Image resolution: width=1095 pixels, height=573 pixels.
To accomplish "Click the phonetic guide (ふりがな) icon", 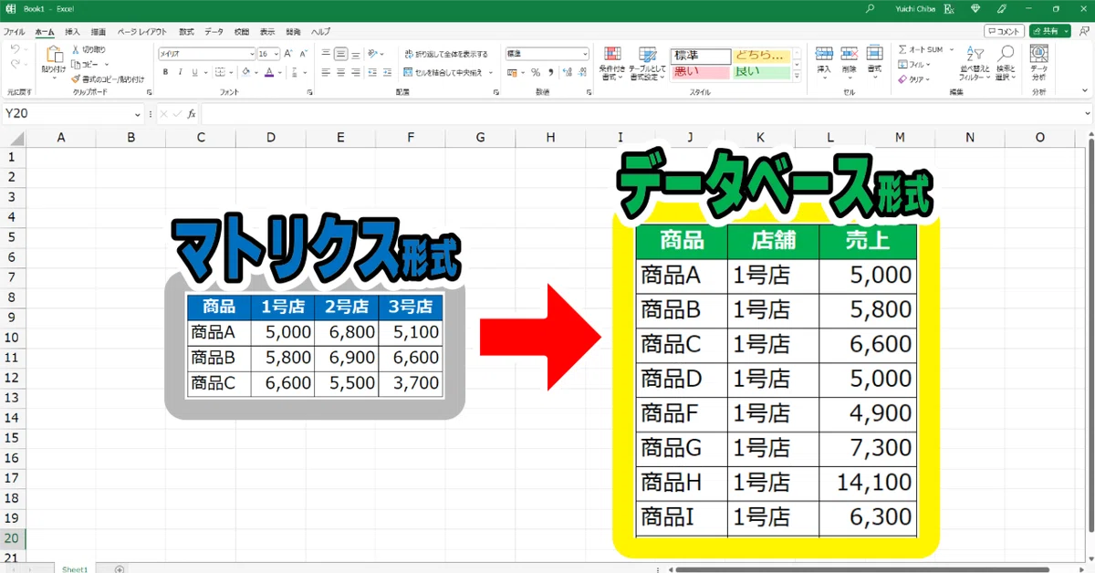I will (297, 72).
